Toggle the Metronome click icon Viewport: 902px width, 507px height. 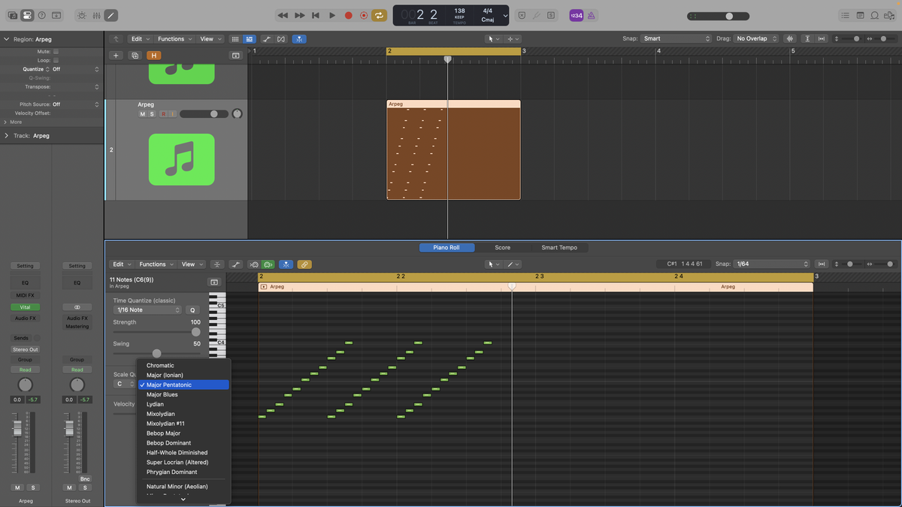click(x=591, y=15)
